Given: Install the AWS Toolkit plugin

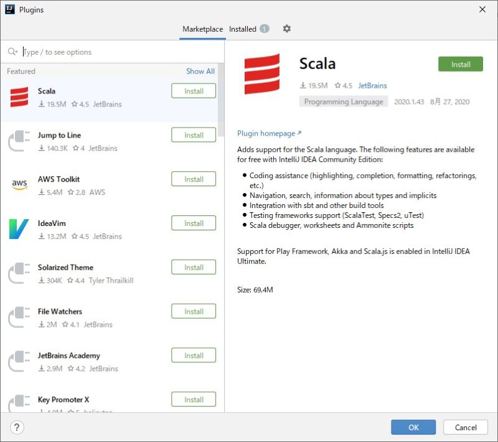Looking at the screenshot, I should click(x=194, y=179).
